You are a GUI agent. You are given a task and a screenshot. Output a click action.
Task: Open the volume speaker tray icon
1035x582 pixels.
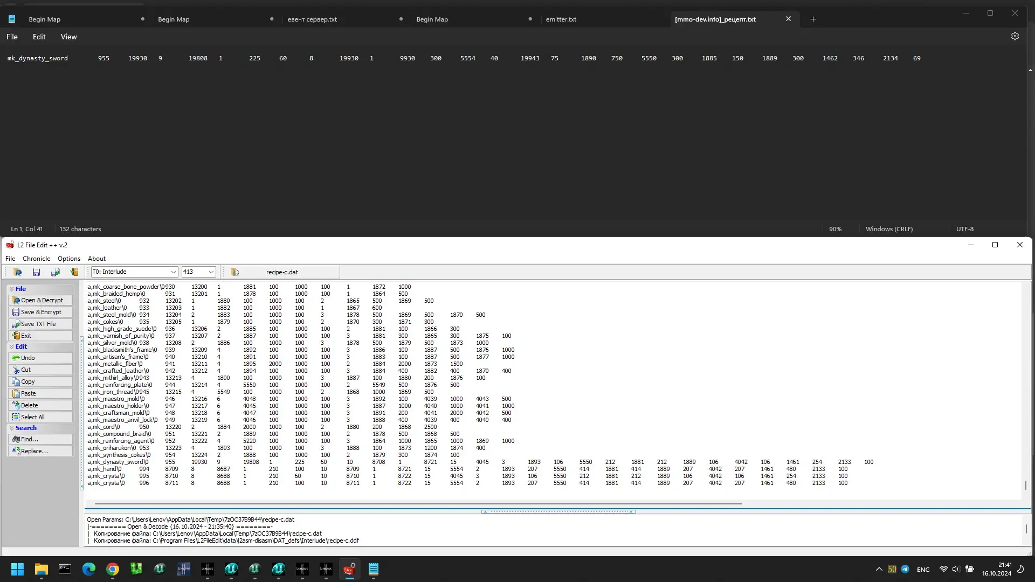tap(956, 569)
